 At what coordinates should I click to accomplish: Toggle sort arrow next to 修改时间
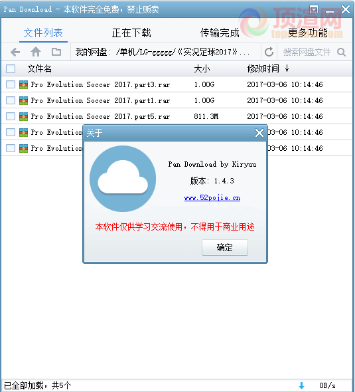tap(287, 68)
